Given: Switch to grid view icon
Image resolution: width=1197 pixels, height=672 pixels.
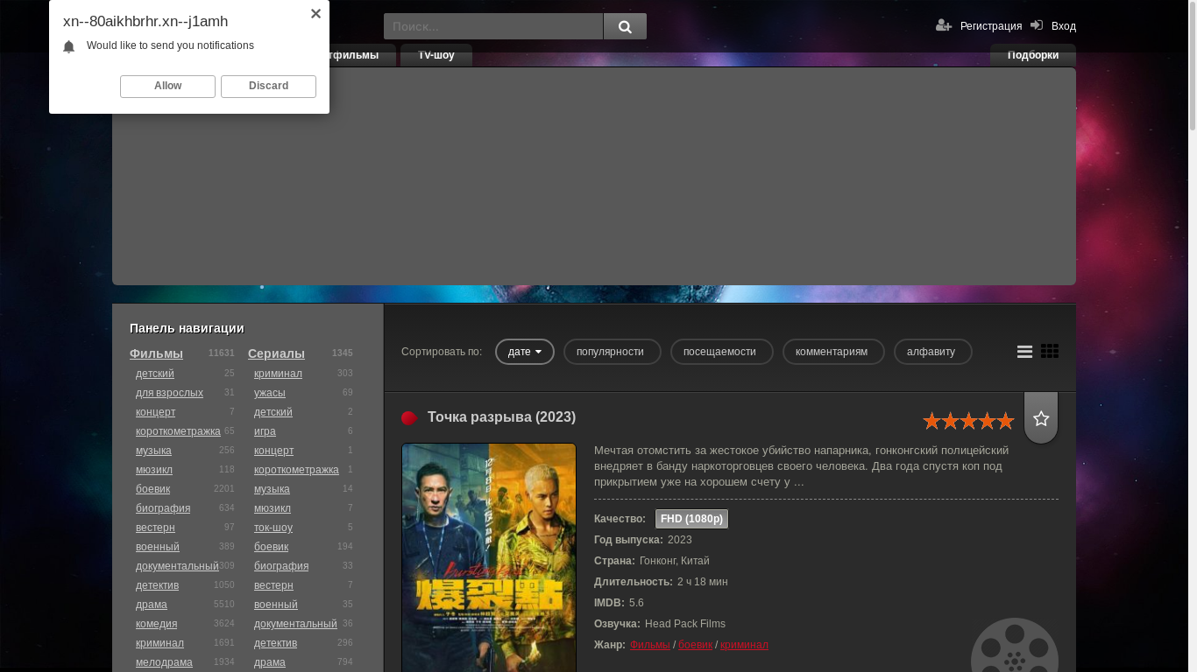Looking at the screenshot, I should [1050, 351].
